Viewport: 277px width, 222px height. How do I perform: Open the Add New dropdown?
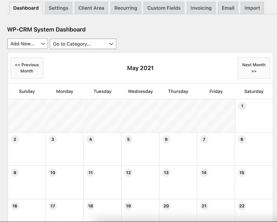click(x=27, y=44)
